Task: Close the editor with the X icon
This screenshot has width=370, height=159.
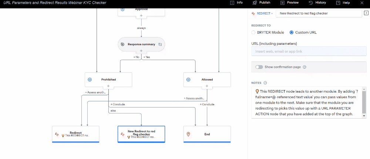Action: (362, 3)
